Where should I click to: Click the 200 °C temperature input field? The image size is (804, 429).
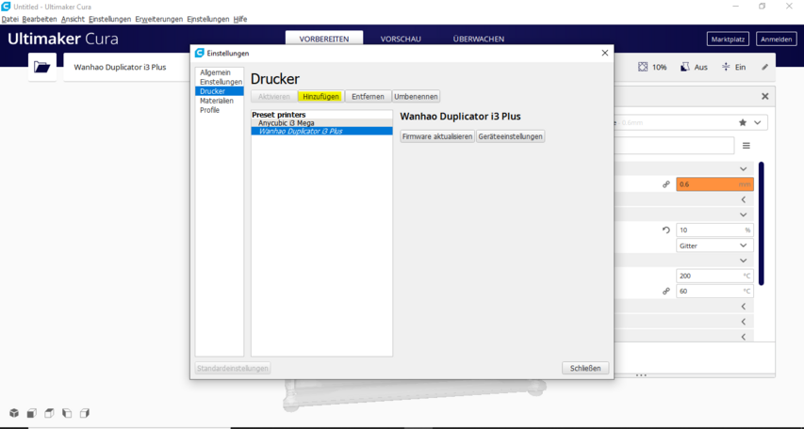point(707,277)
